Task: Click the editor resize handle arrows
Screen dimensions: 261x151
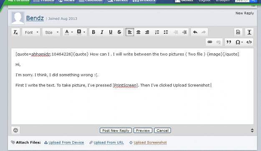Action: (252, 130)
